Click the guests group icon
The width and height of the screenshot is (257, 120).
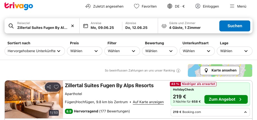point(164,26)
